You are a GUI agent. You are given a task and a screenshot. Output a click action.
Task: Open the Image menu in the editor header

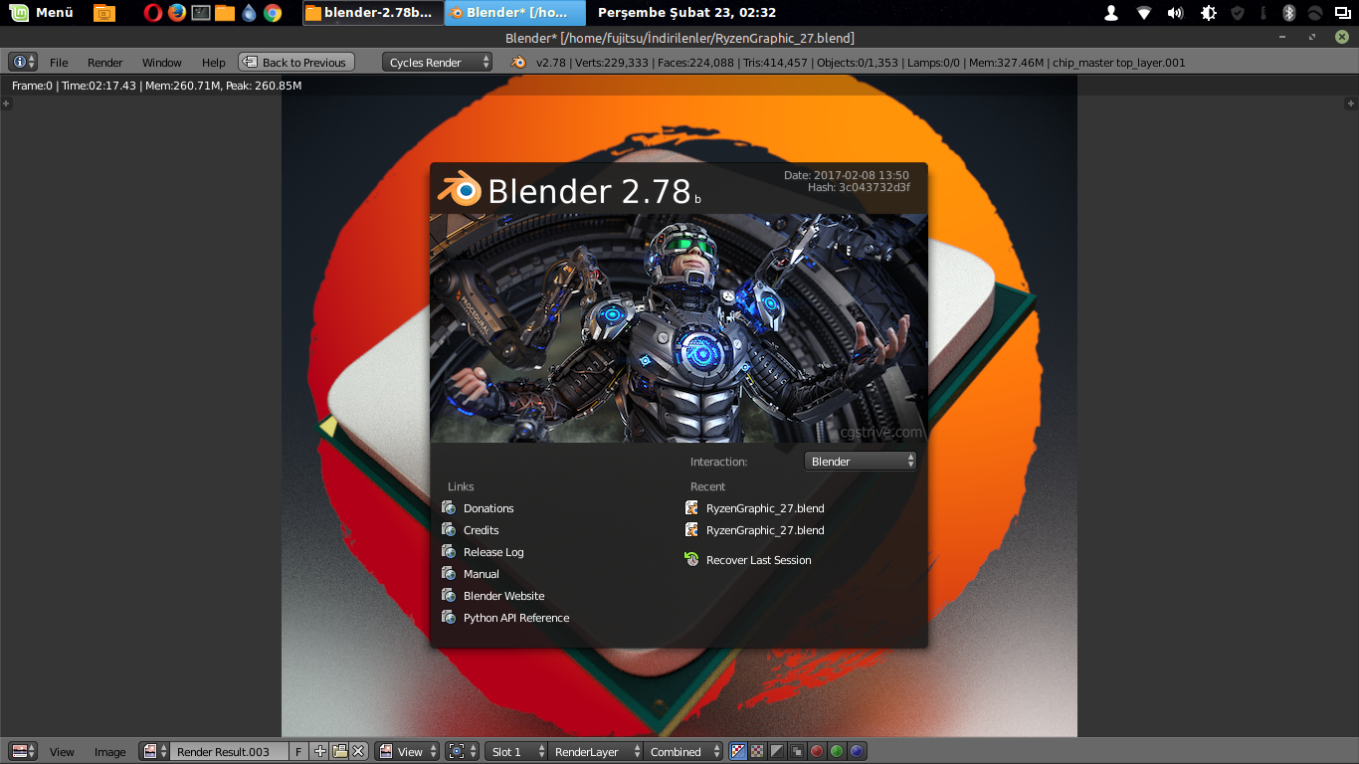[x=109, y=752]
